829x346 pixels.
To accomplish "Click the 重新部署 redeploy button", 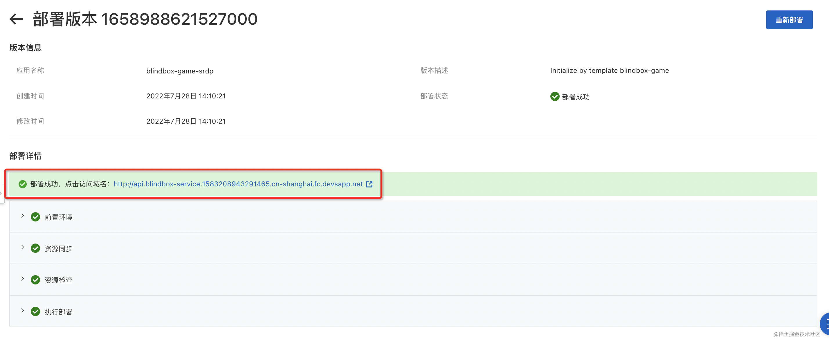I will click(789, 20).
